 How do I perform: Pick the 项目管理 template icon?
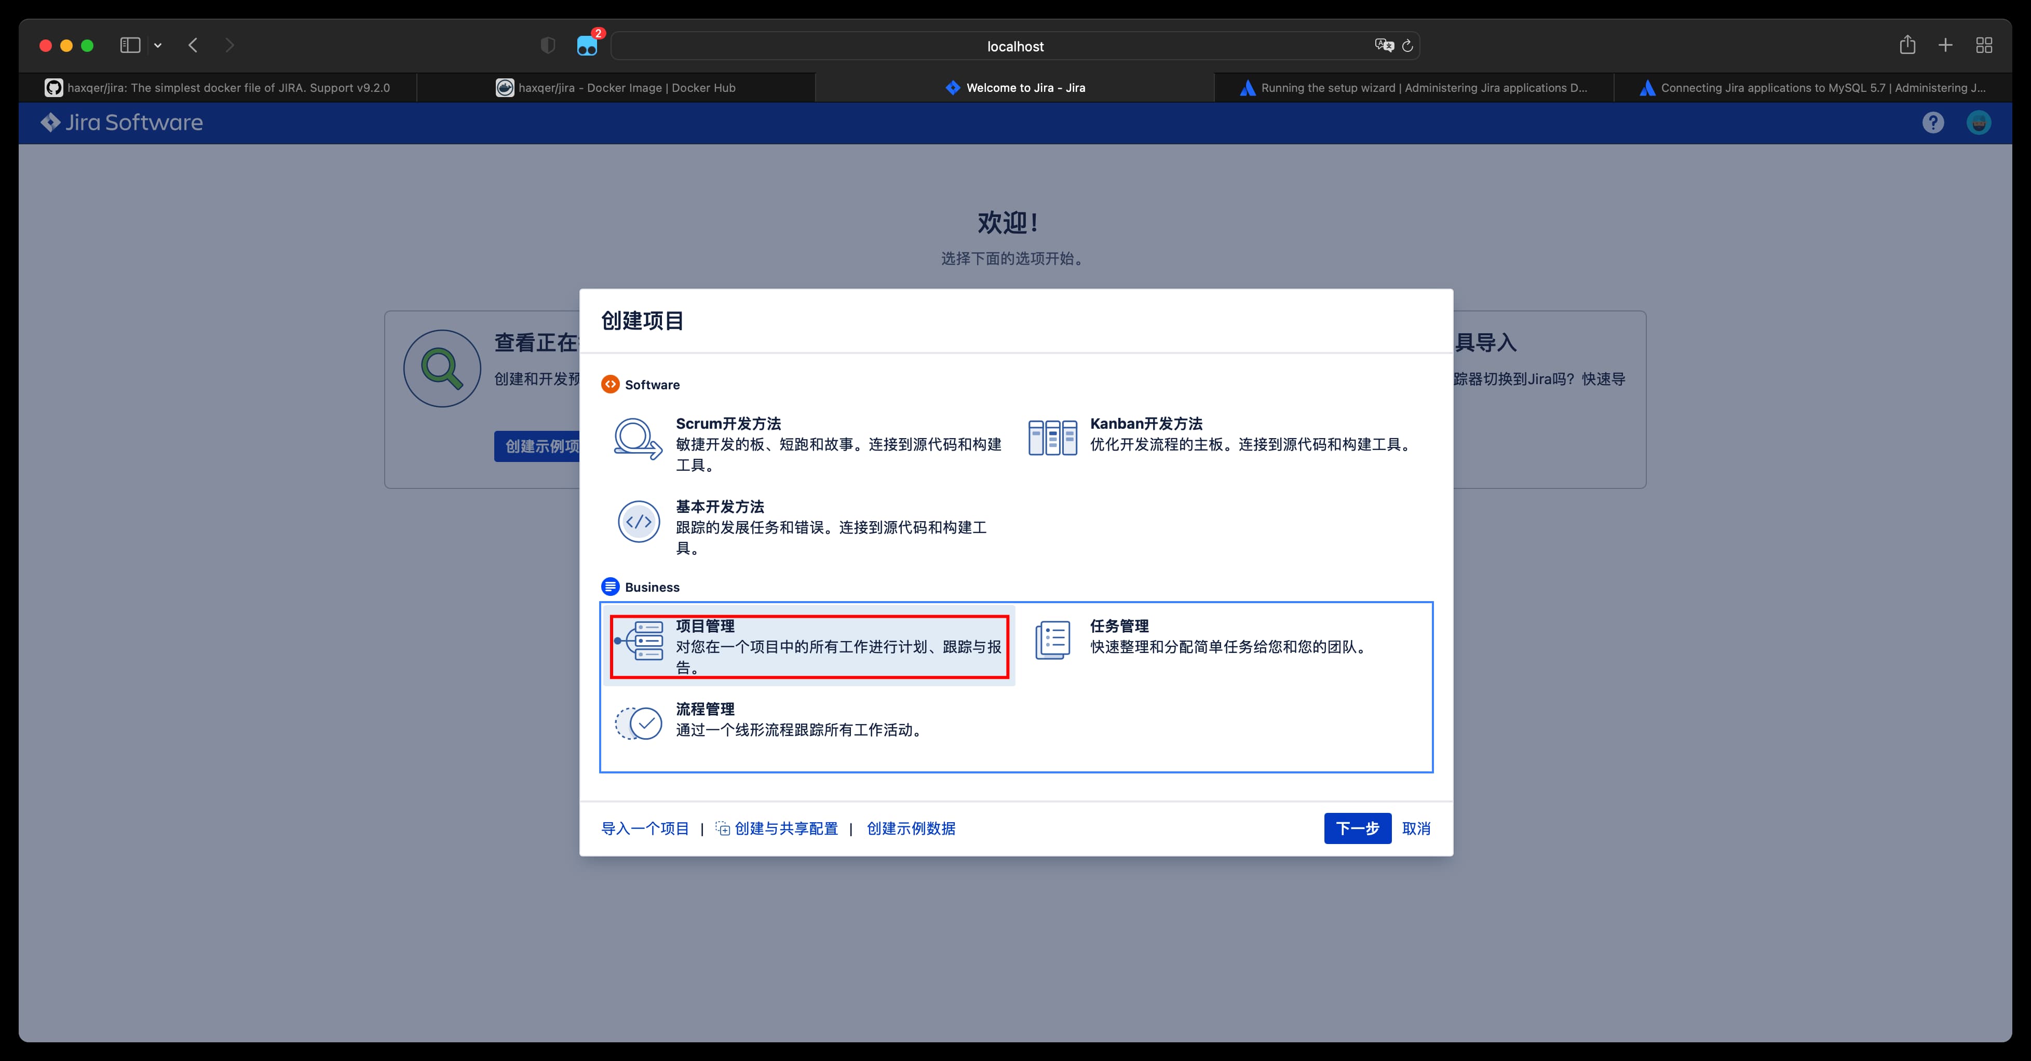[639, 641]
